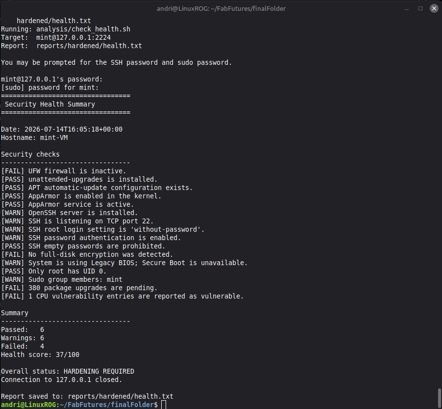Image resolution: width=442 pixels, height=409 pixels.
Task: Click the 'Target: mint@127.0.0.1:2224' line
Action: click(x=56, y=38)
